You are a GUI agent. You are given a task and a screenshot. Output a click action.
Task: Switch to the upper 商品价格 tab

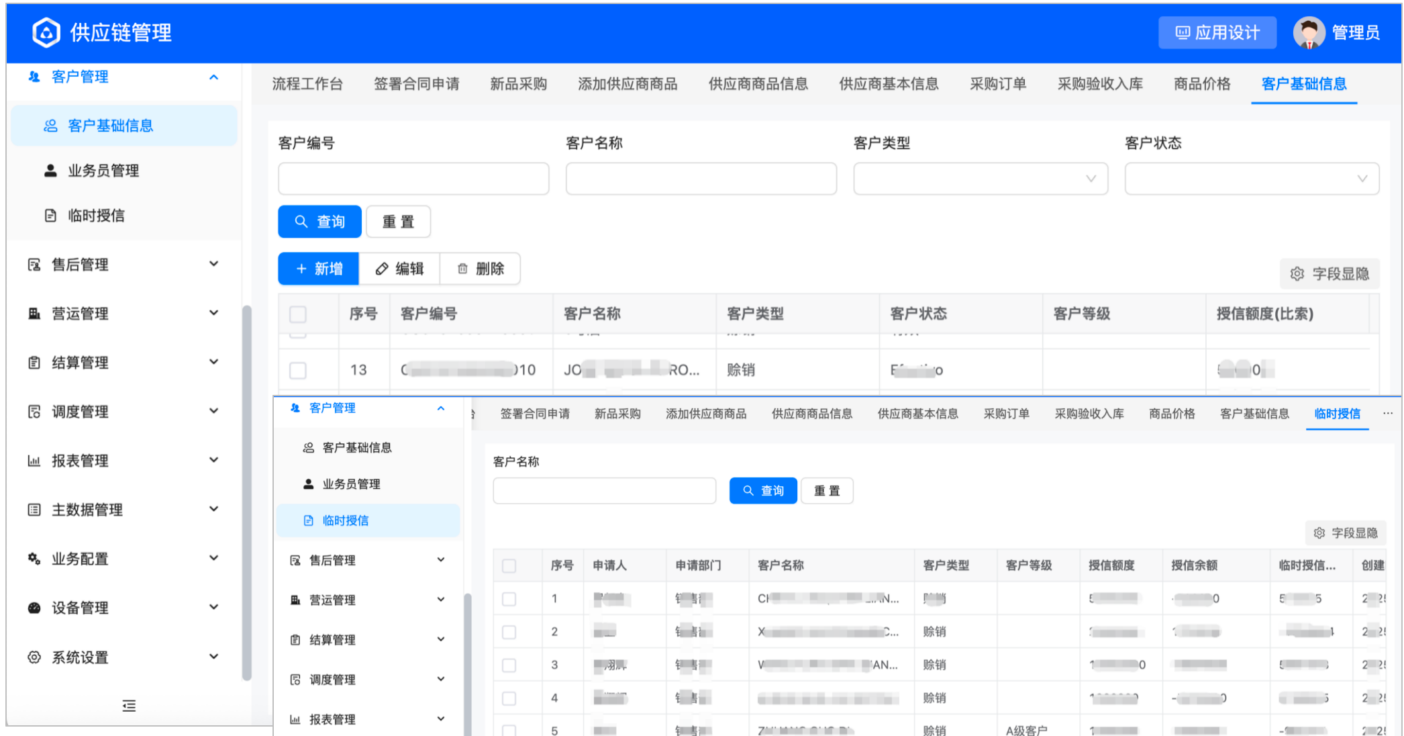tap(1202, 84)
